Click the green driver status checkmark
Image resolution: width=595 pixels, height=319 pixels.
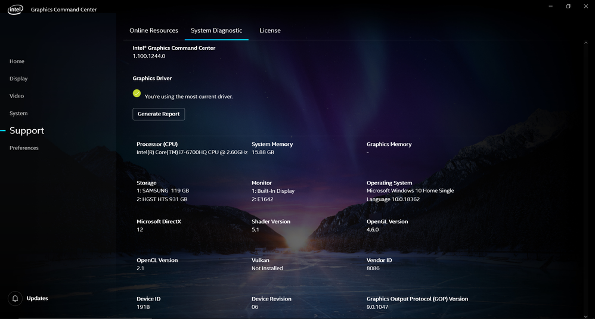click(137, 93)
